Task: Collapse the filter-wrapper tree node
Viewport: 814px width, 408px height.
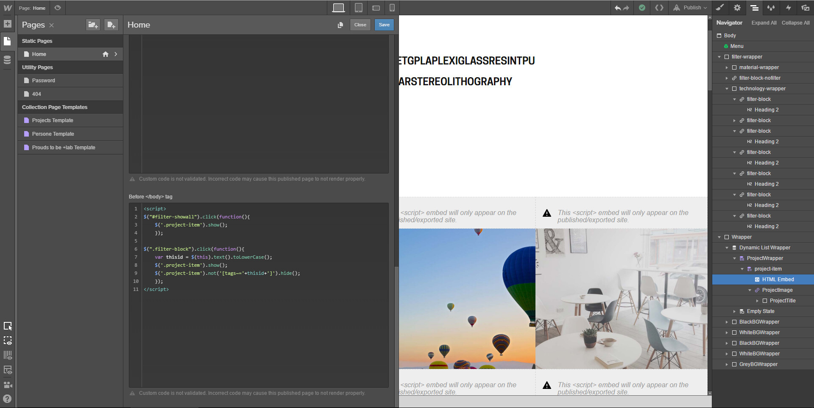Action: click(x=719, y=57)
